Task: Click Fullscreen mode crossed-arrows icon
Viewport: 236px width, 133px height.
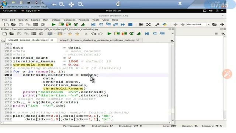Action: [148, 24]
